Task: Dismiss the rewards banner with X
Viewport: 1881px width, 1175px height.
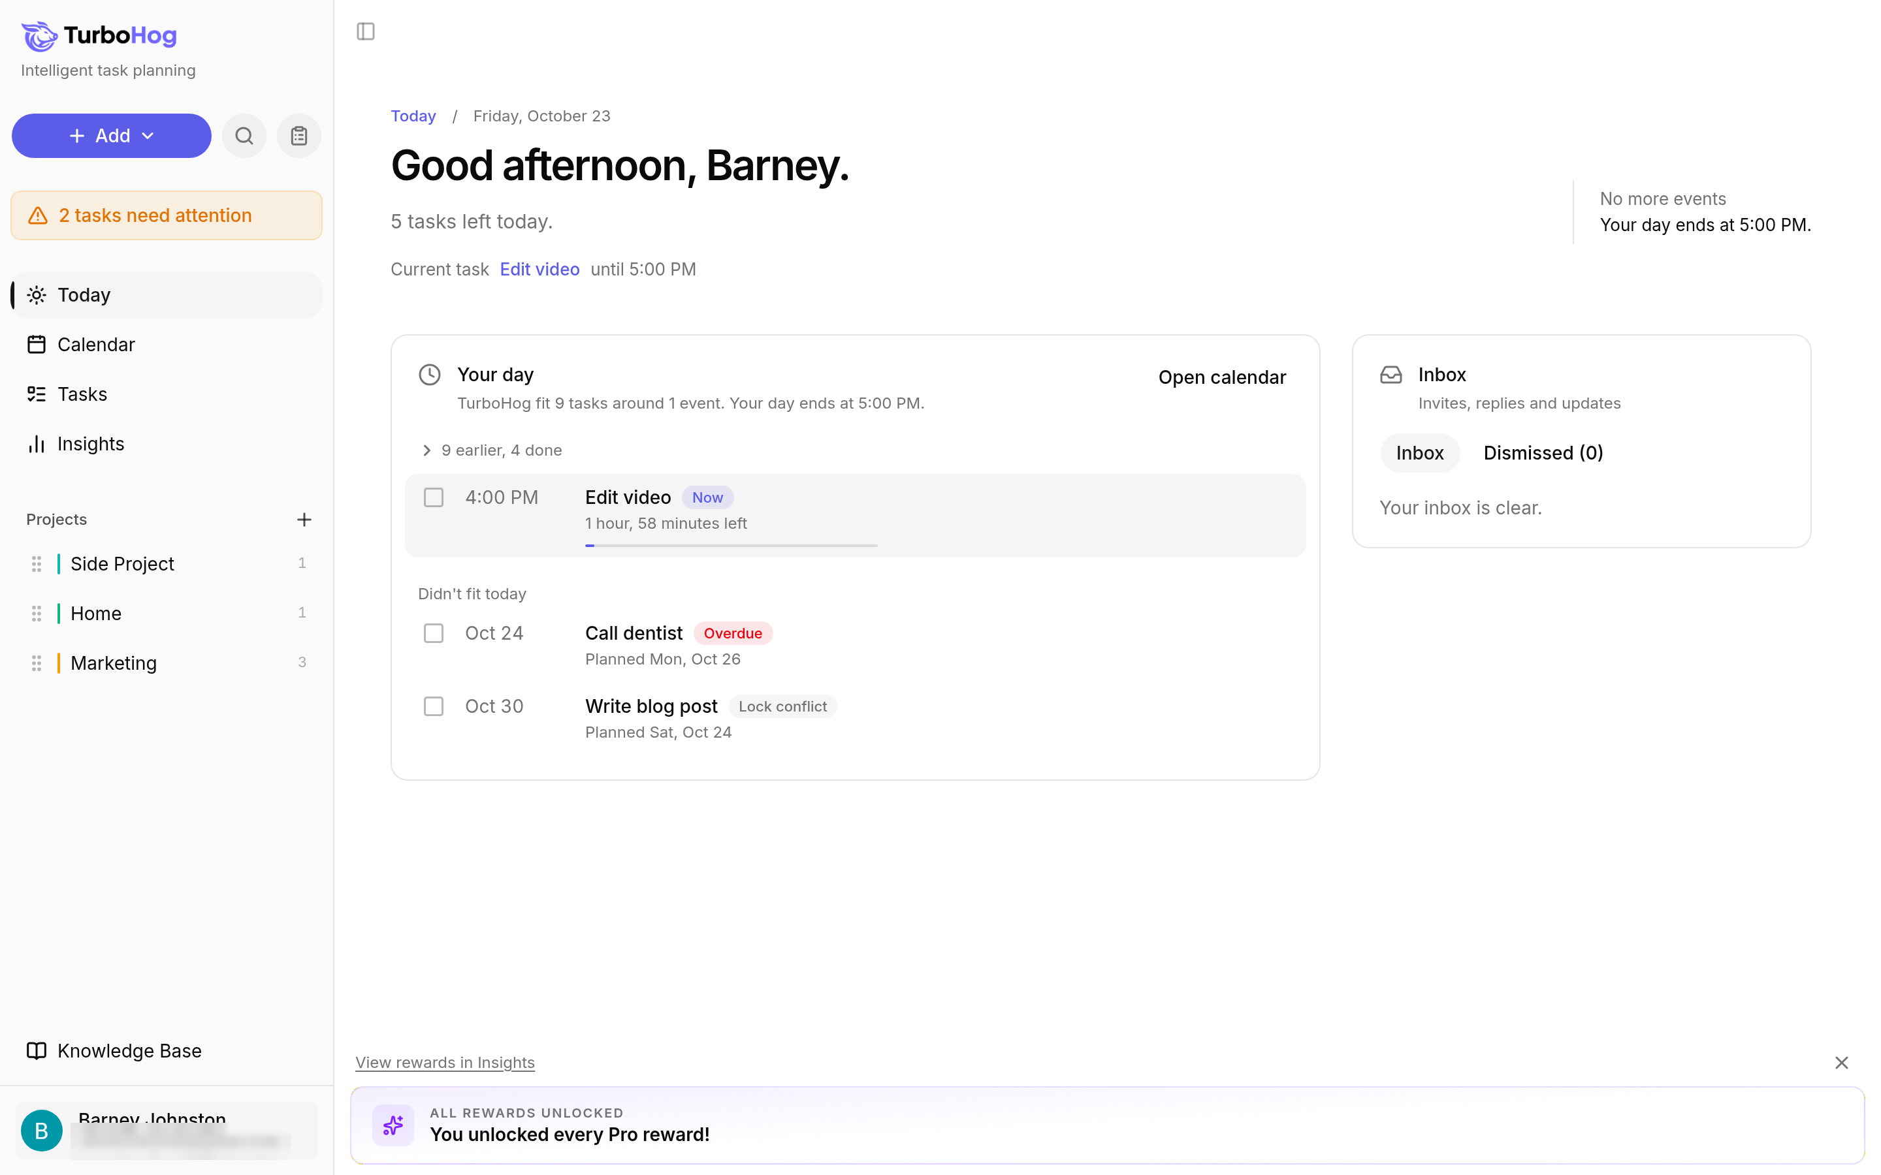Action: tap(1841, 1062)
